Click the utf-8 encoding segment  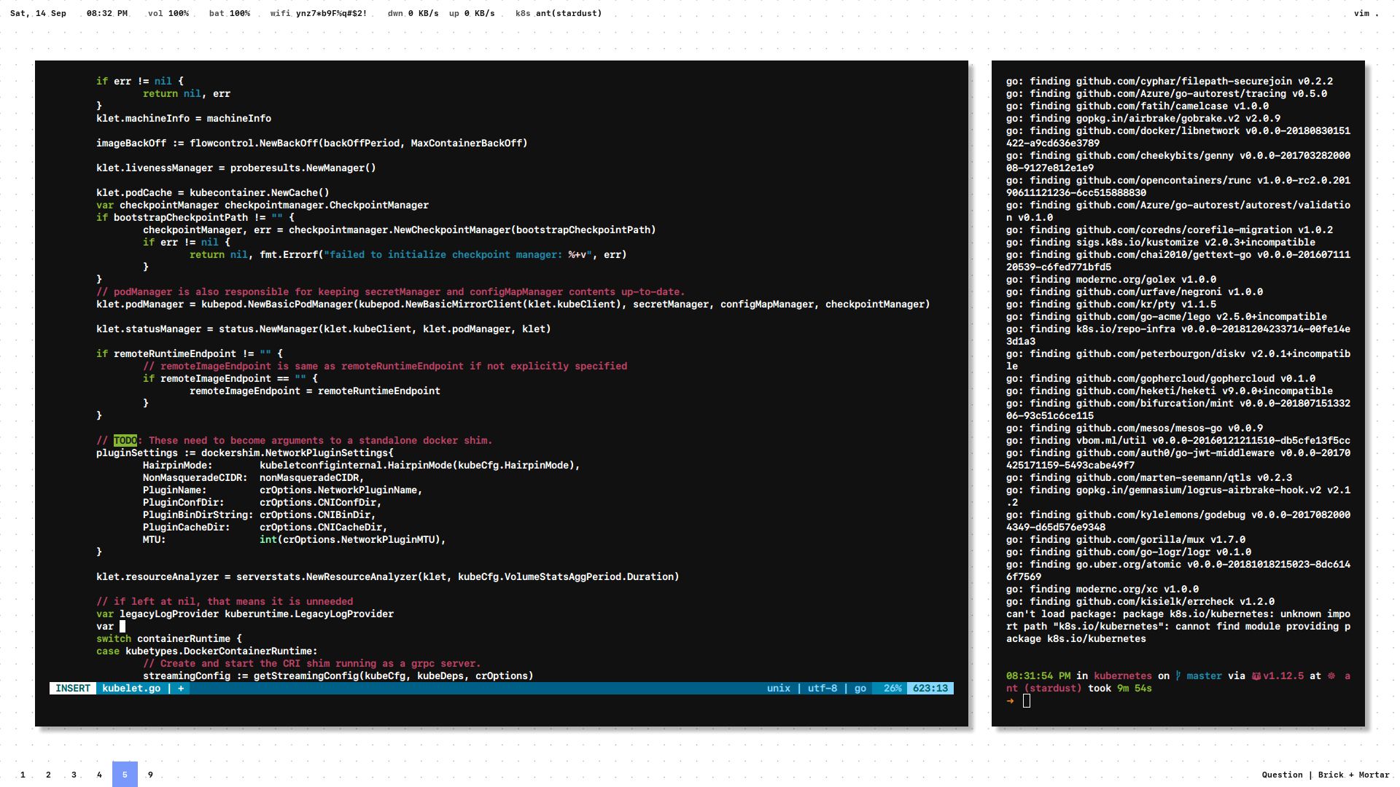(822, 688)
